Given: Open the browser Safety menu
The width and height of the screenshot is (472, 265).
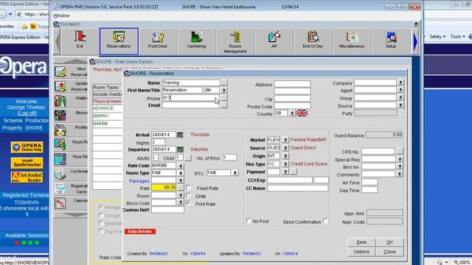Looking at the screenshot, I should (x=437, y=36).
